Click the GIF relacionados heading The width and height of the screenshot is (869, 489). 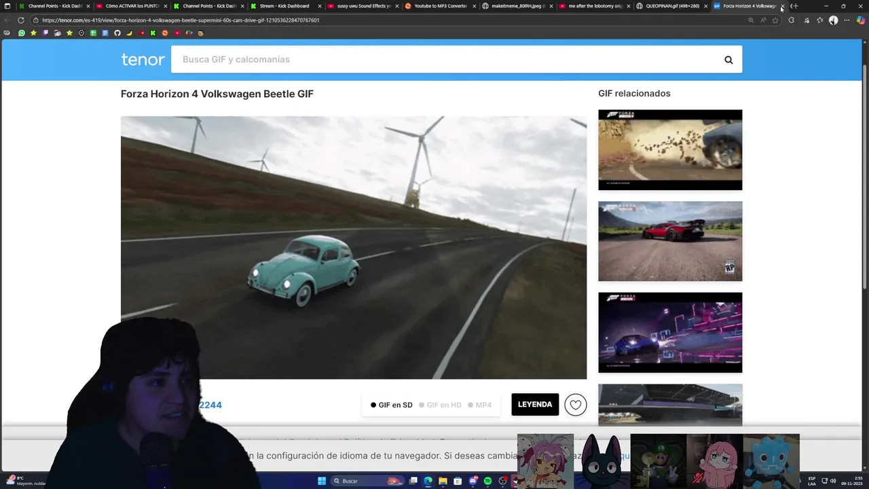coord(634,94)
